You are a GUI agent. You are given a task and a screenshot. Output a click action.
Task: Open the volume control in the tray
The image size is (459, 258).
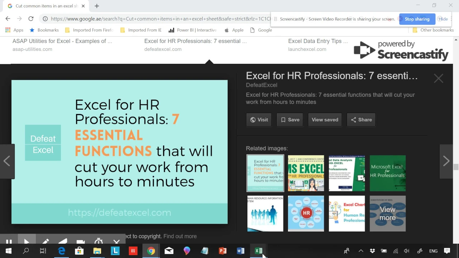click(406, 251)
